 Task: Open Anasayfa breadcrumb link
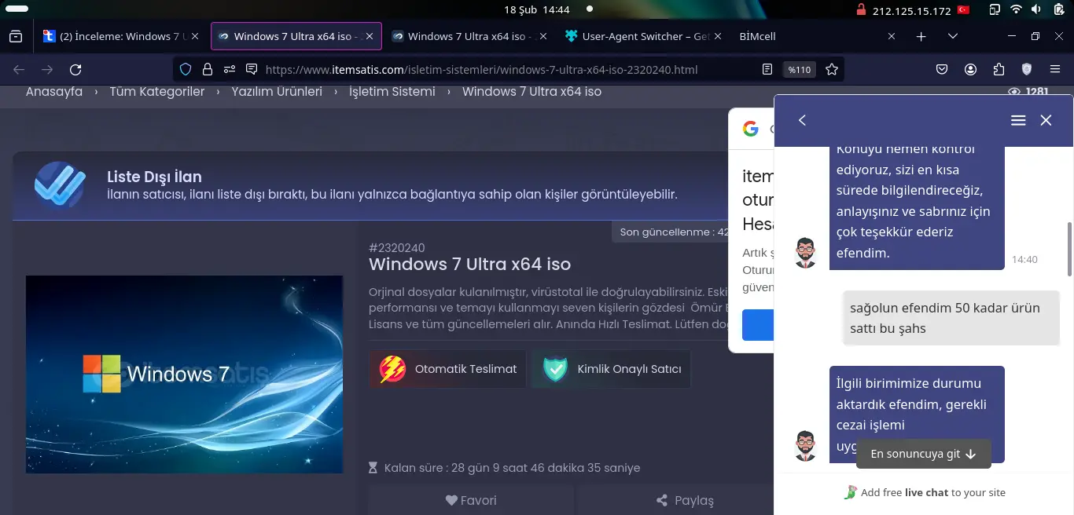(x=54, y=92)
